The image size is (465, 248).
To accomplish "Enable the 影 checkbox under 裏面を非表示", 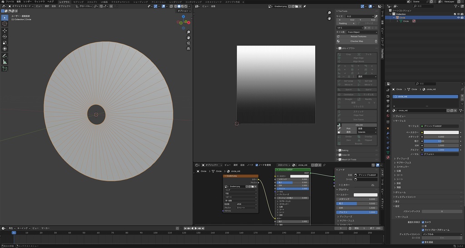I will [423, 226].
